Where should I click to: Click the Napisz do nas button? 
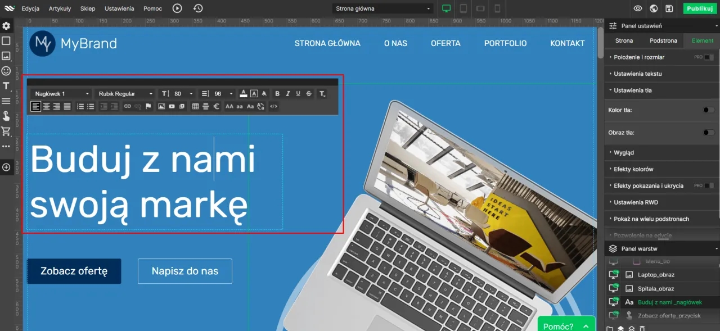[184, 271]
